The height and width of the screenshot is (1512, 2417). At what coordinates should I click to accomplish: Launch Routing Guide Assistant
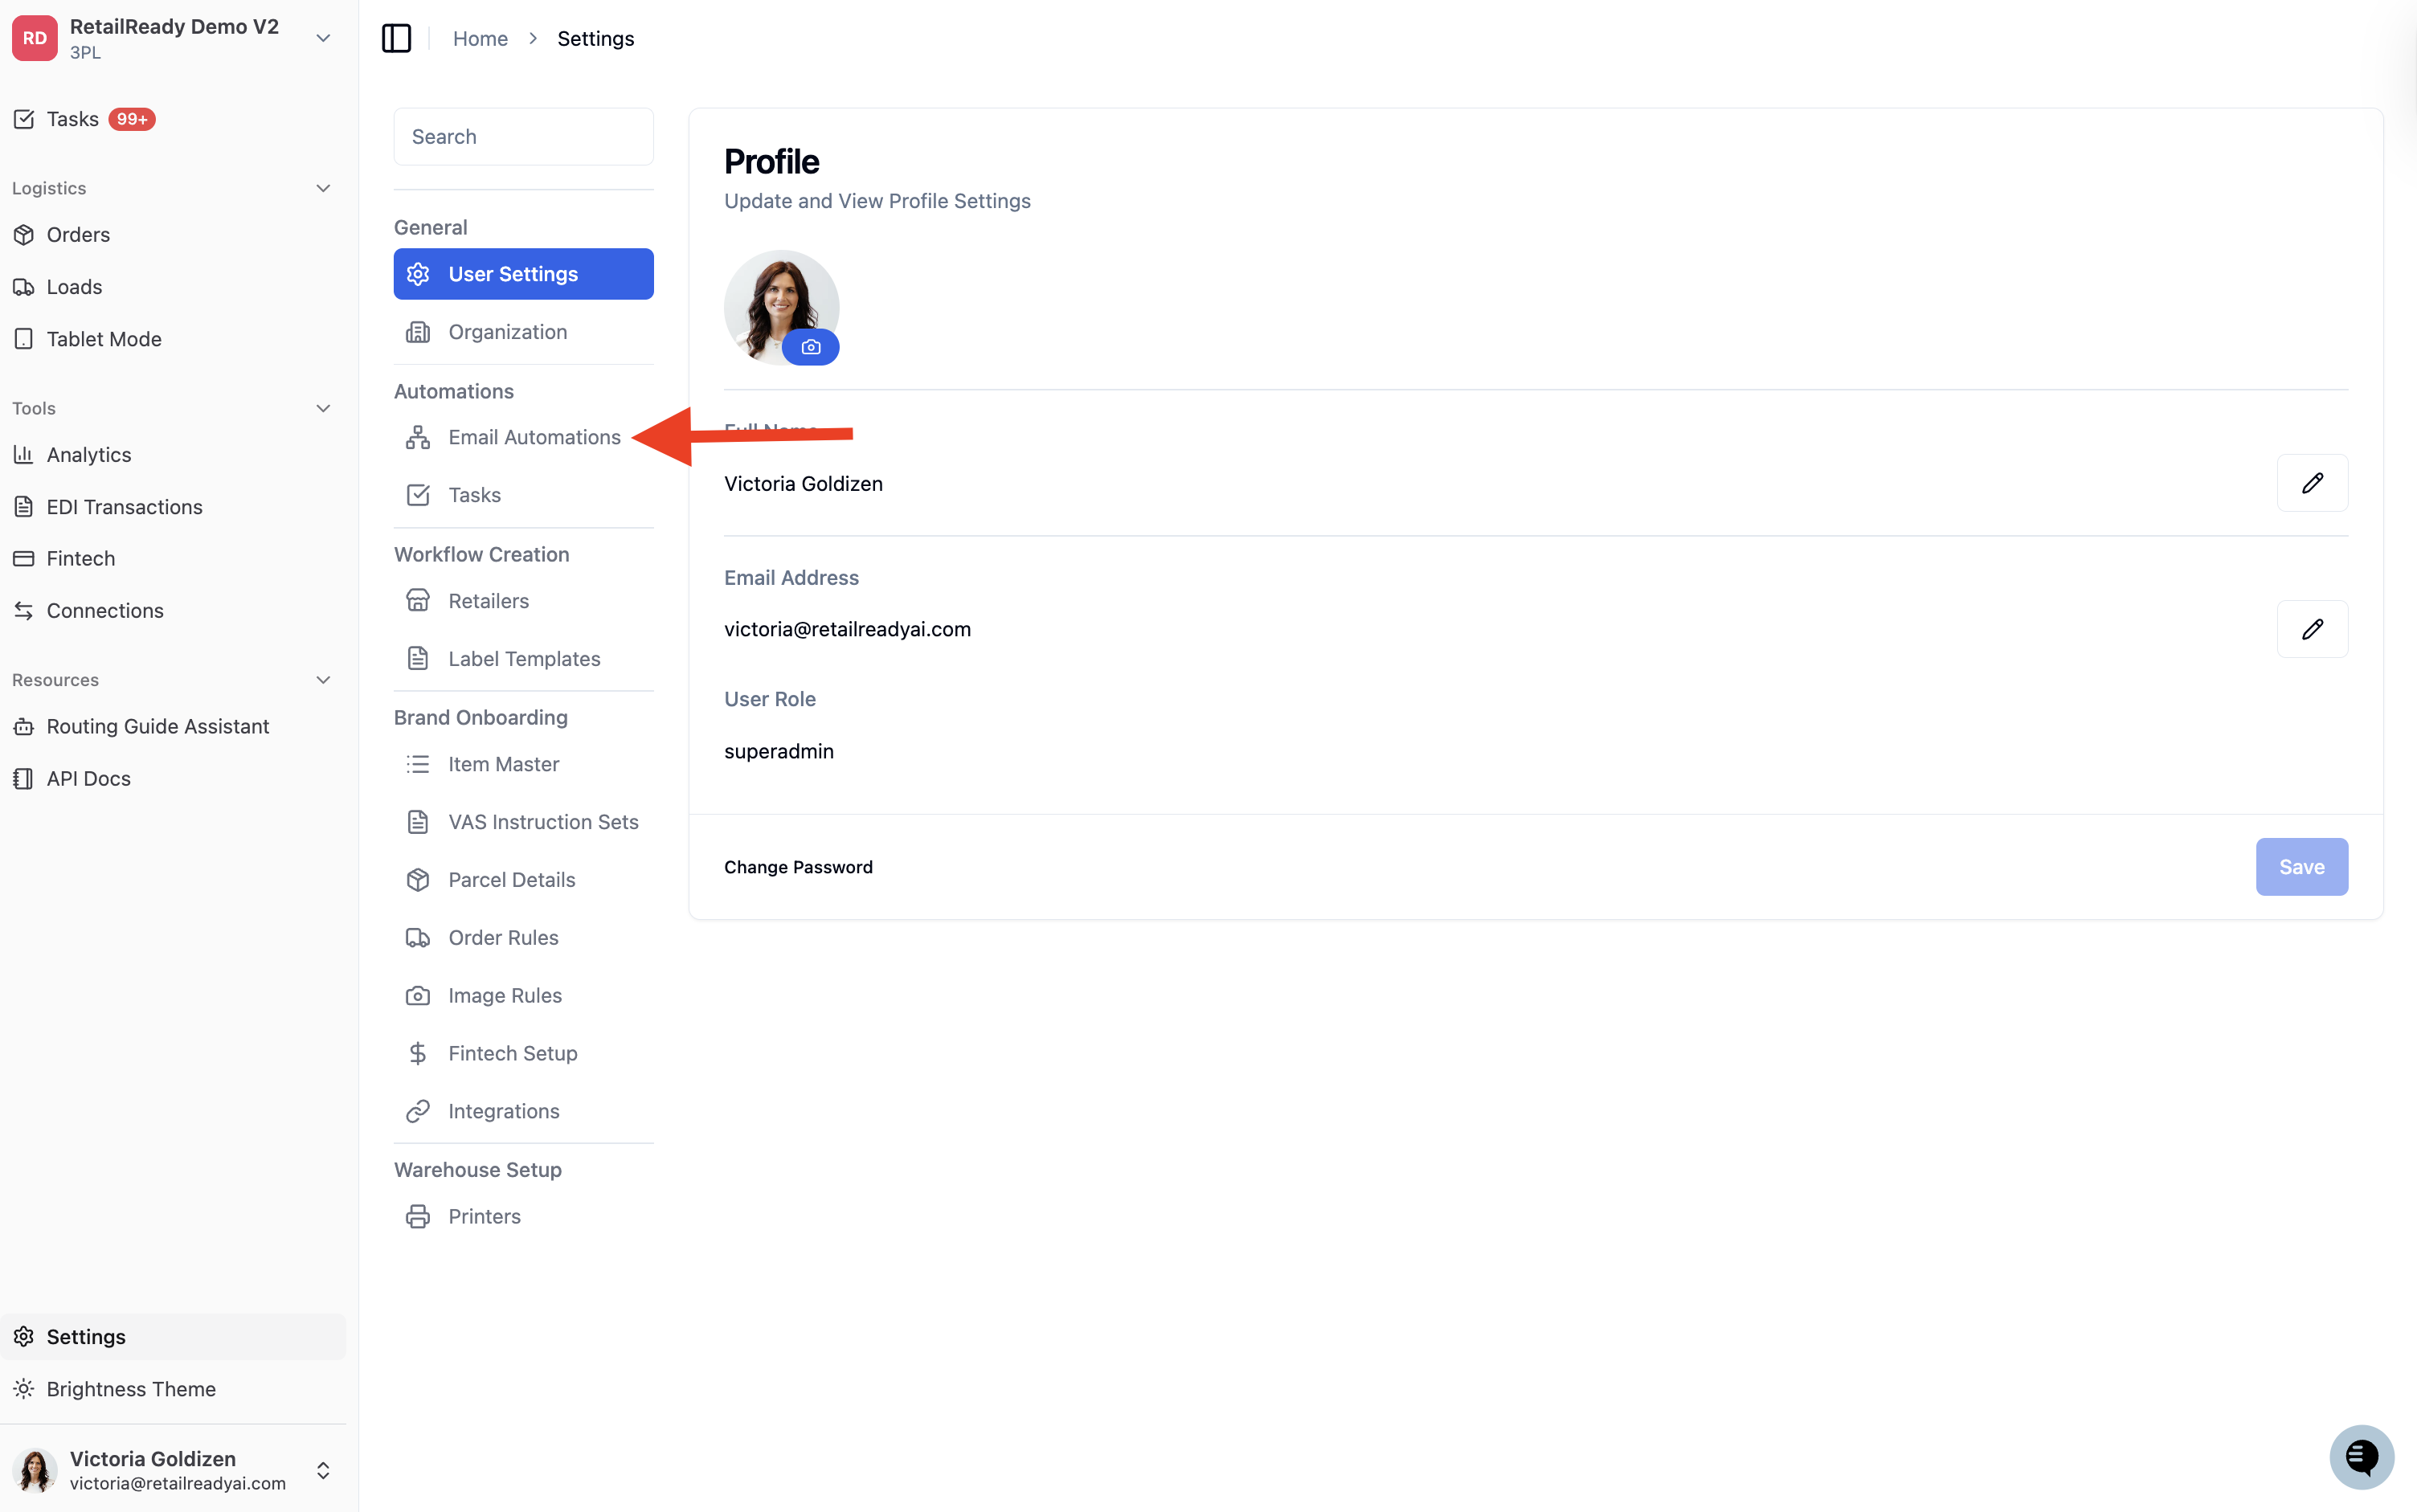click(158, 726)
